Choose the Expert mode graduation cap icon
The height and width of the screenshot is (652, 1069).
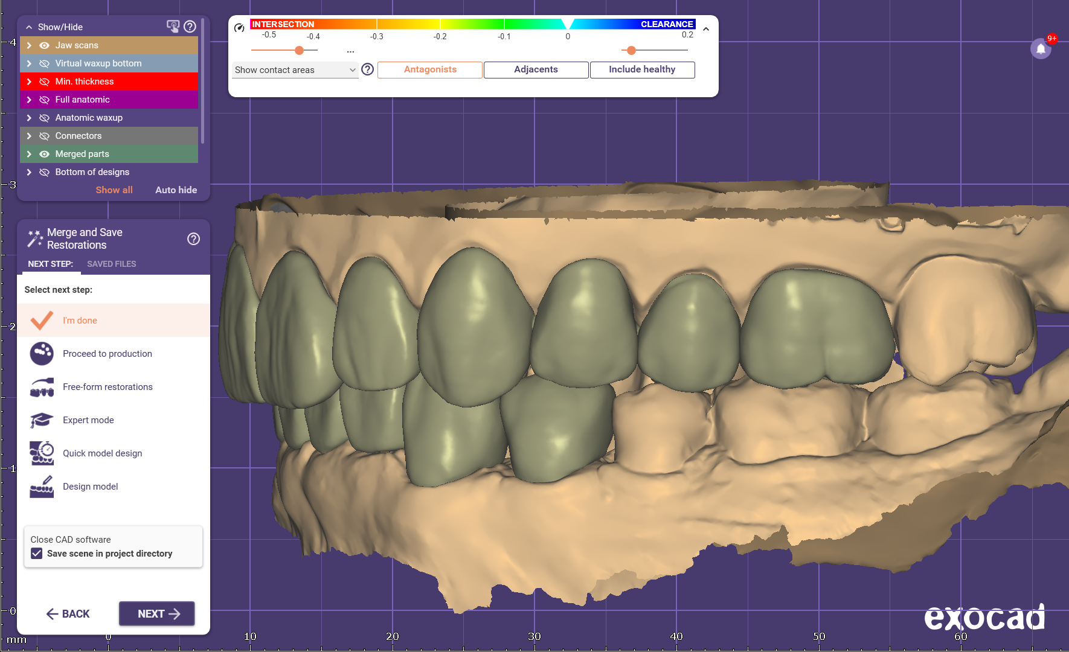42,420
